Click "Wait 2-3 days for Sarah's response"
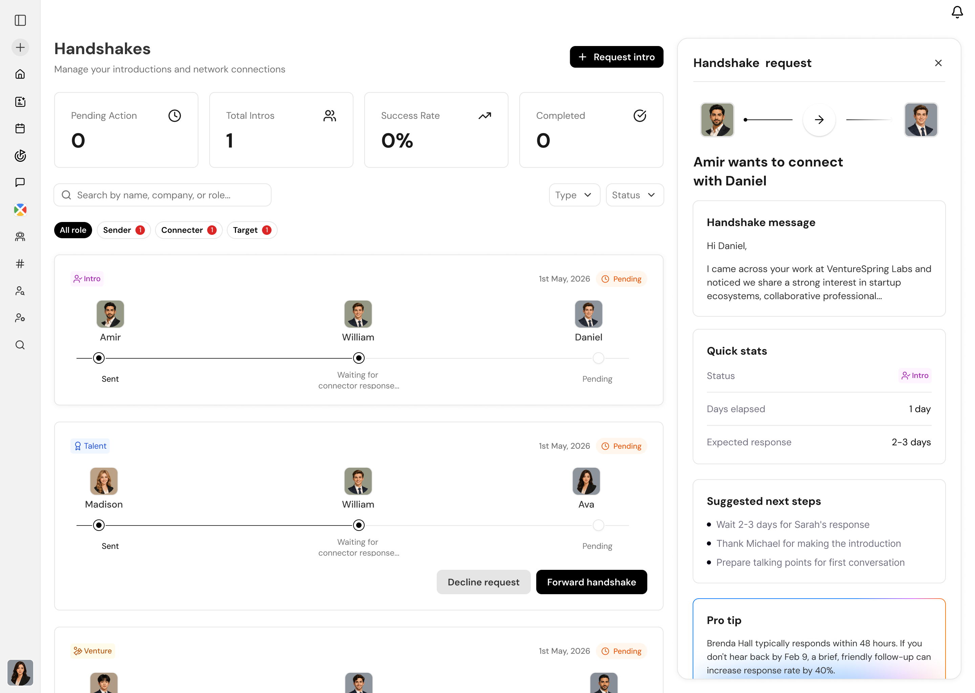Screen dimensions: 975x693 pos(792,524)
